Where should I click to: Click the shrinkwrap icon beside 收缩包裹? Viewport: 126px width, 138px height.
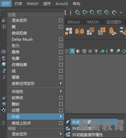pyautogui.click(x=4, y=64)
